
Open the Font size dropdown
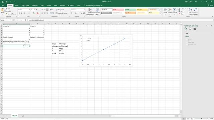click(x=34, y=10)
